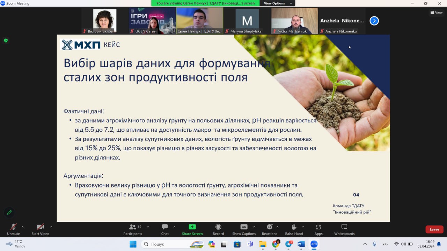
Task: Show hidden system tray icons
Action: coord(365,244)
